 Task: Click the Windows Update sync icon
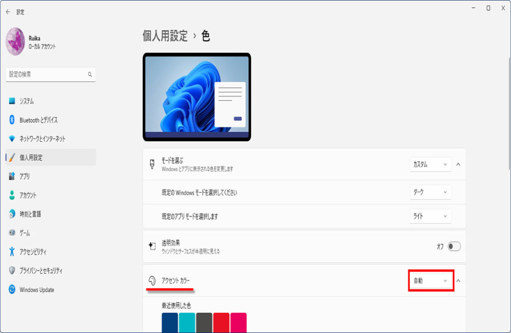click(x=12, y=289)
